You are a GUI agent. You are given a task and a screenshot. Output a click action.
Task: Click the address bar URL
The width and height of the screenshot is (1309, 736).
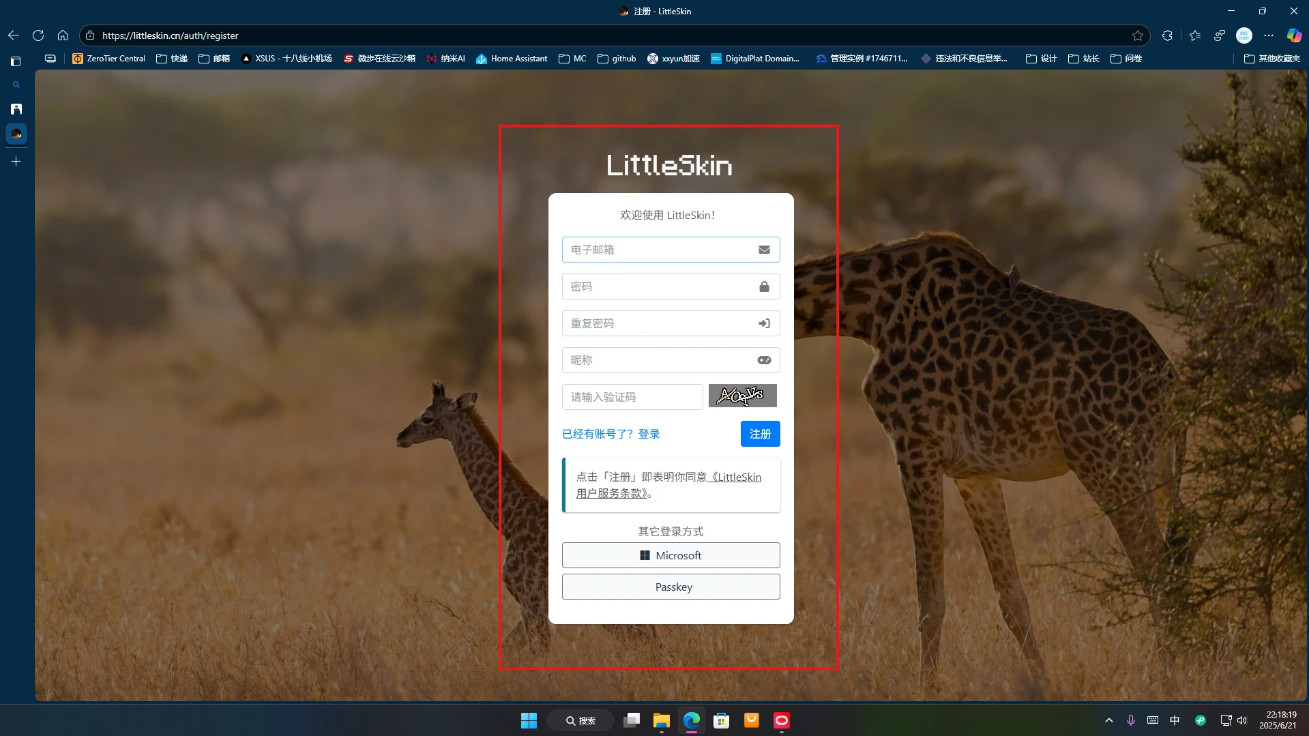pos(170,35)
